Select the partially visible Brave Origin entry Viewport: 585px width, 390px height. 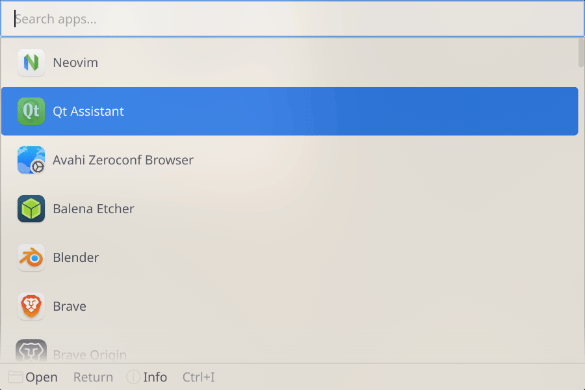point(289,350)
